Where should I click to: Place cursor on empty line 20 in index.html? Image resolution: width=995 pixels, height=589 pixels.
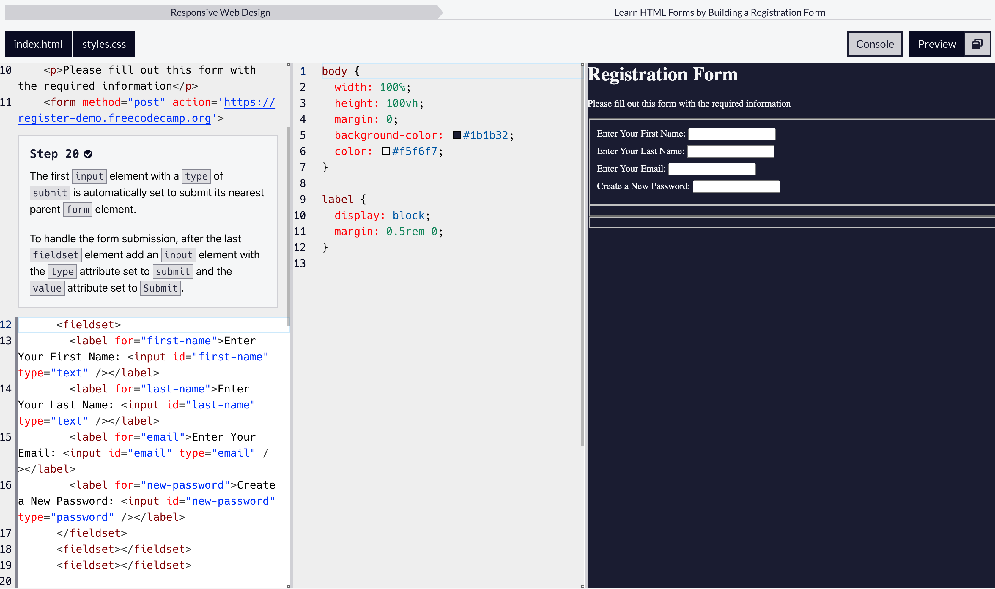(x=153, y=581)
